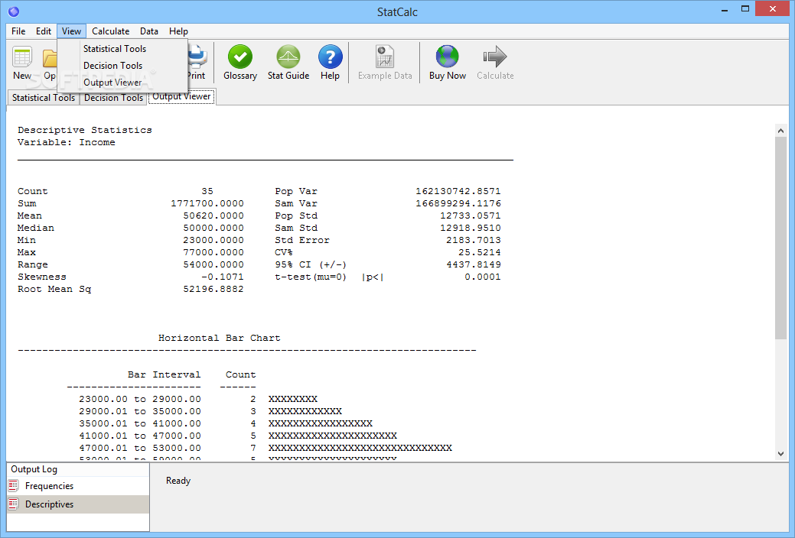This screenshot has width=795, height=538.
Task: Click the output scrollbar down arrow
Action: (x=780, y=454)
